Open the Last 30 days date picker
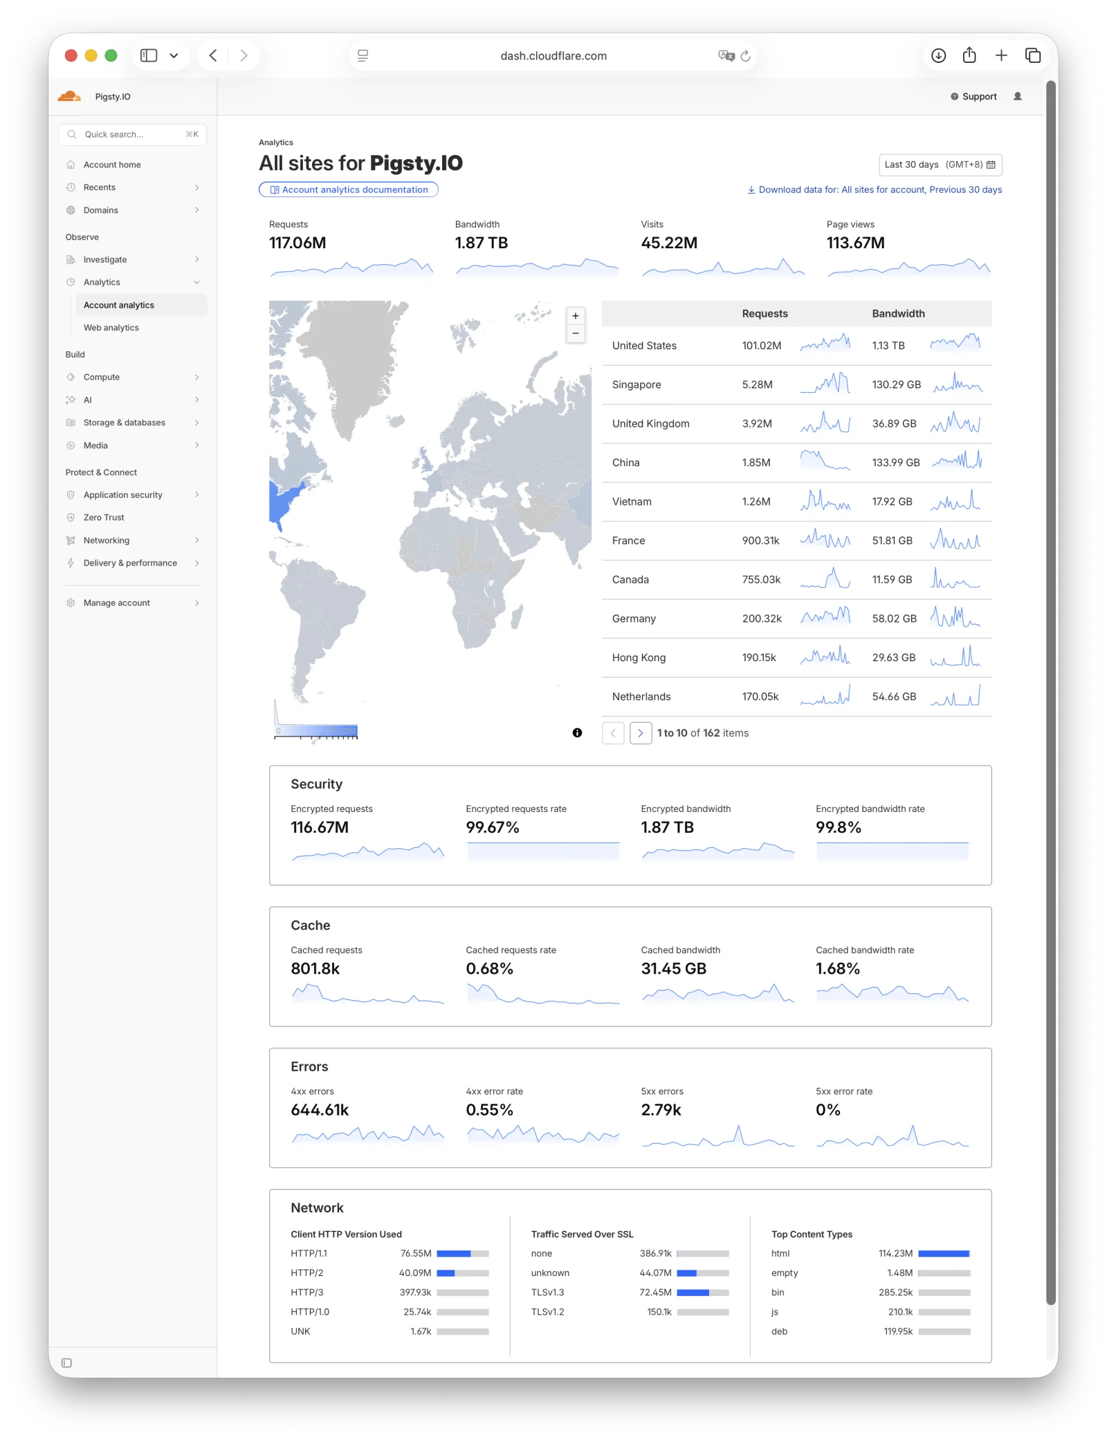The image size is (1107, 1442). [x=940, y=165]
